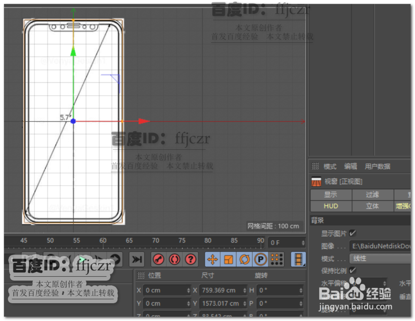Click the 图像 file path field
Image resolution: width=415 pixels, height=321 pixels.
pyautogui.click(x=380, y=246)
